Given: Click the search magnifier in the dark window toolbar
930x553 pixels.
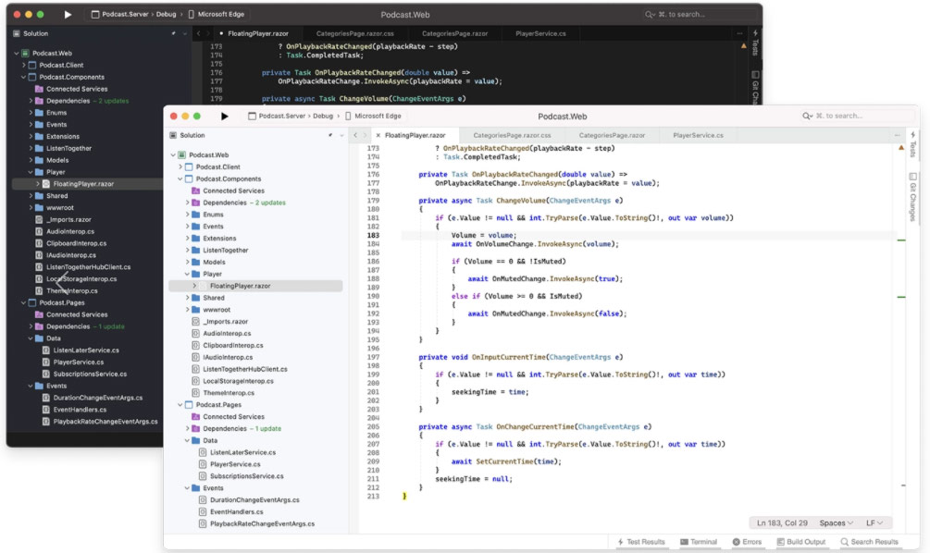Looking at the screenshot, I should (650, 14).
